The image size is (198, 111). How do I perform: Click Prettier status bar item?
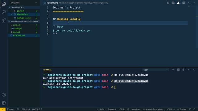point(182,109)
